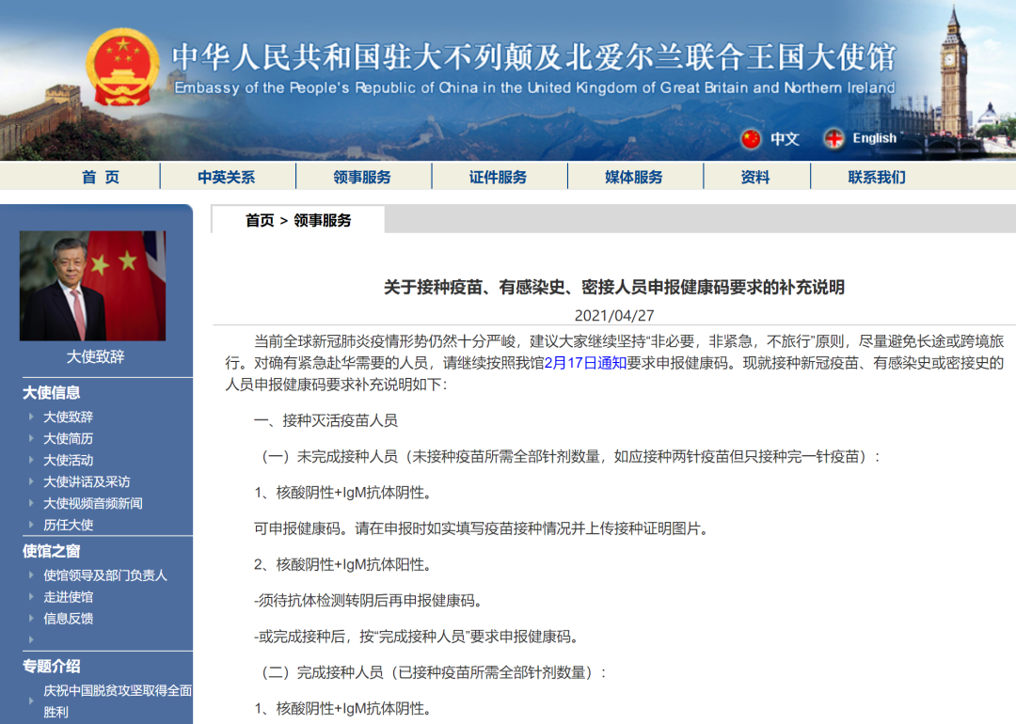Click the line -须待抗体检测转阴后再申报健康码
The image size is (1016, 724).
click(x=370, y=601)
